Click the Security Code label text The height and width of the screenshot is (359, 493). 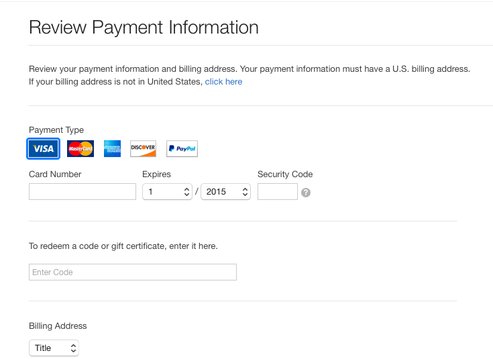pos(285,174)
